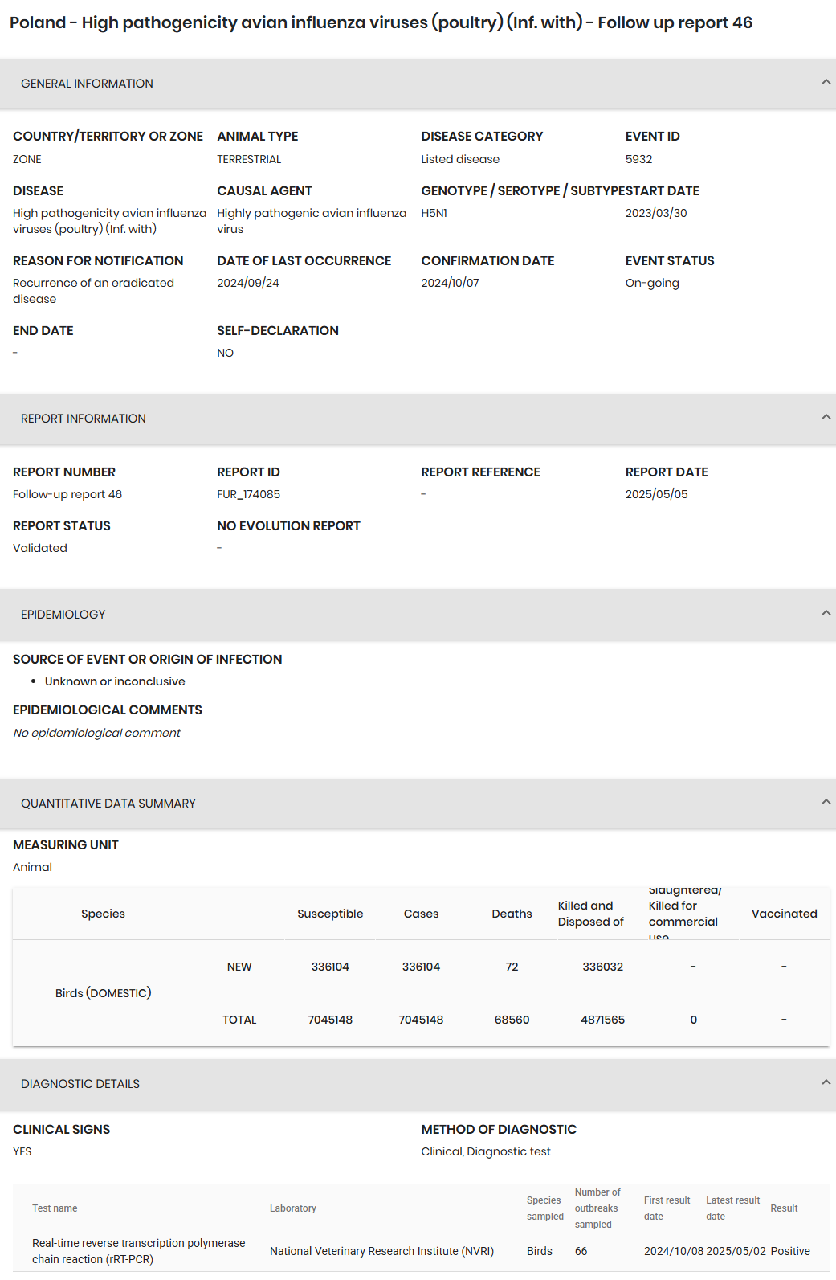Screen dimensions: 836x1280
Task: Click the General Information header title
Action: 87,84
